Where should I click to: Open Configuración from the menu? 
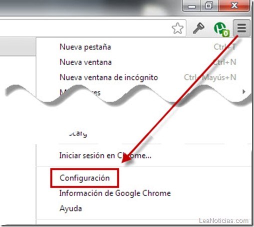coord(84,178)
